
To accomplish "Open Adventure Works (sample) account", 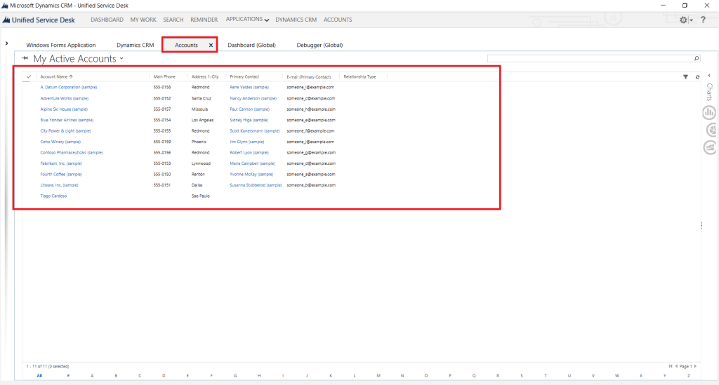I will point(64,98).
